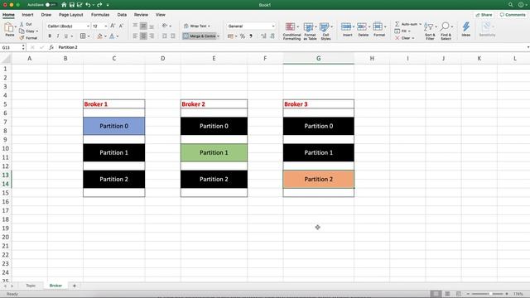Click the Paste clipboard icon
530x298 pixels.
coord(9,27)
